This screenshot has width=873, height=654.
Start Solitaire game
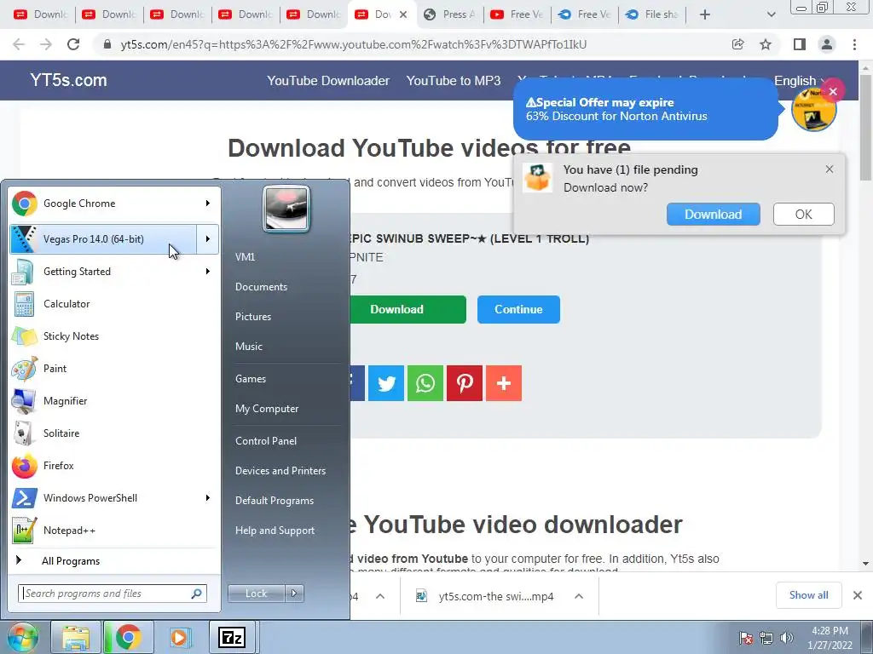point(114,433)
